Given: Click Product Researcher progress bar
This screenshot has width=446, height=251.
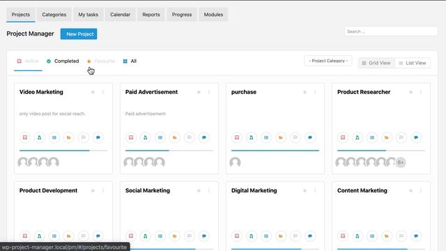Looking at the screenshot, I should (381, 151).
